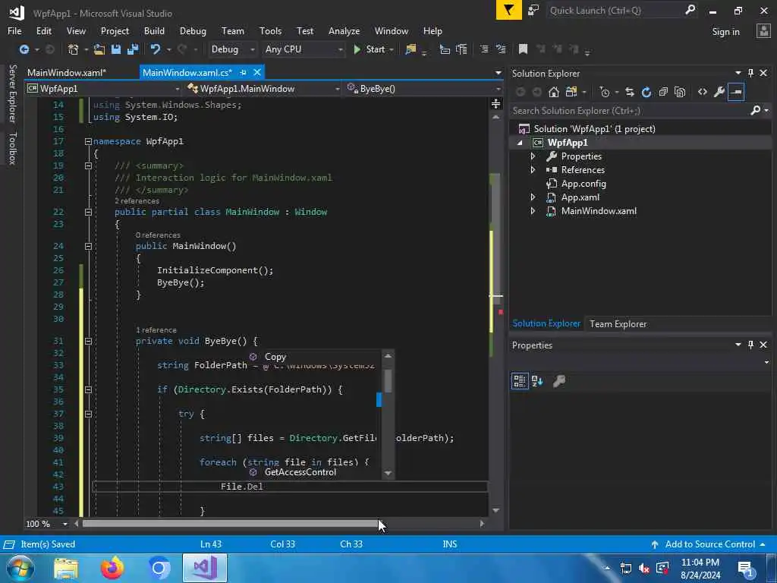Screen dimensions: 777x583
Task: Click the Collapse All icon in Solution Explorer
Action: [x=663, y=92]
